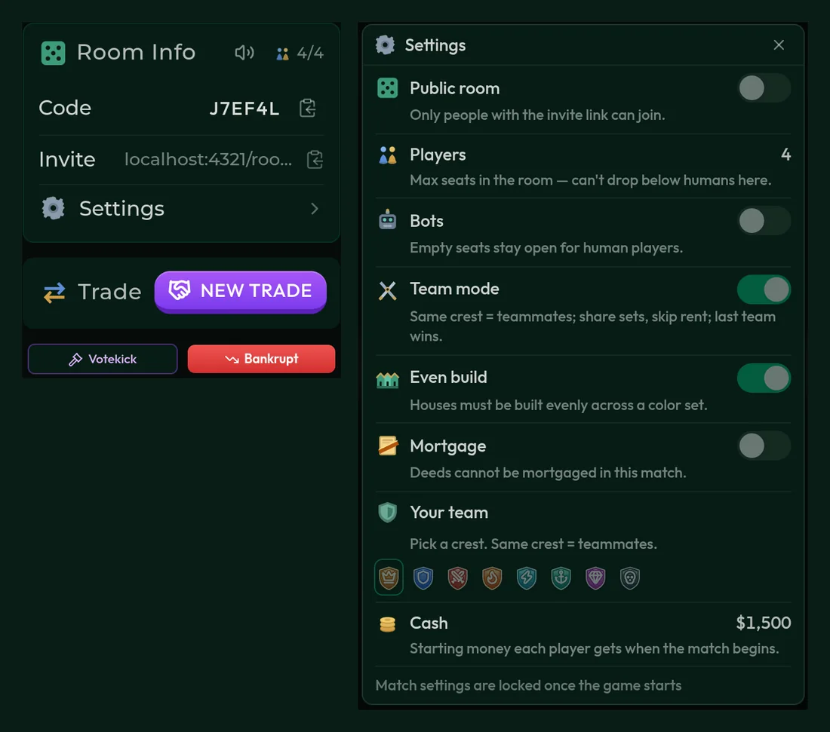The width and height of the screenshot is (830, 732).
Task: Open the Settings row in Room Info
Action: [x=182, y=209]
